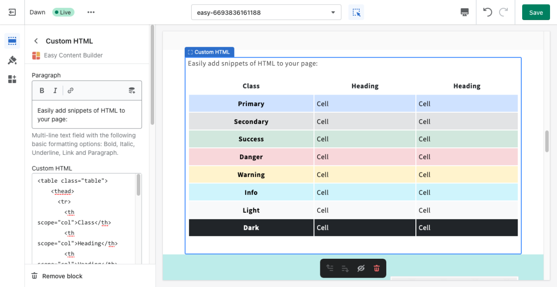Screen dimensions: 557x287
Task: Open the Sections panel icon
Action: (x=12, y=41)
